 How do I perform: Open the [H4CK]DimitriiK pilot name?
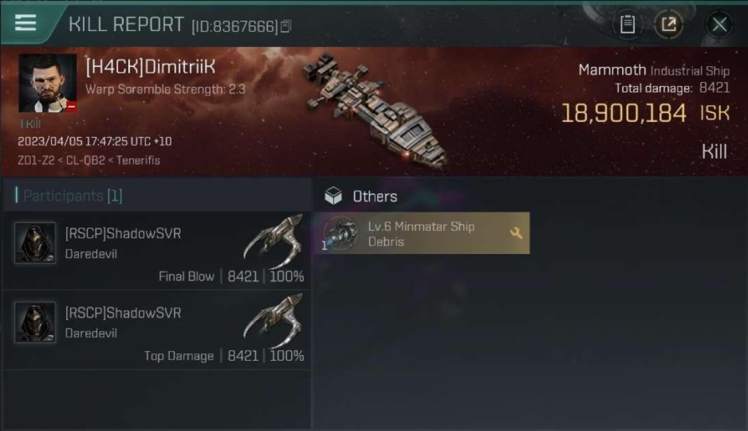coord(151,67)
